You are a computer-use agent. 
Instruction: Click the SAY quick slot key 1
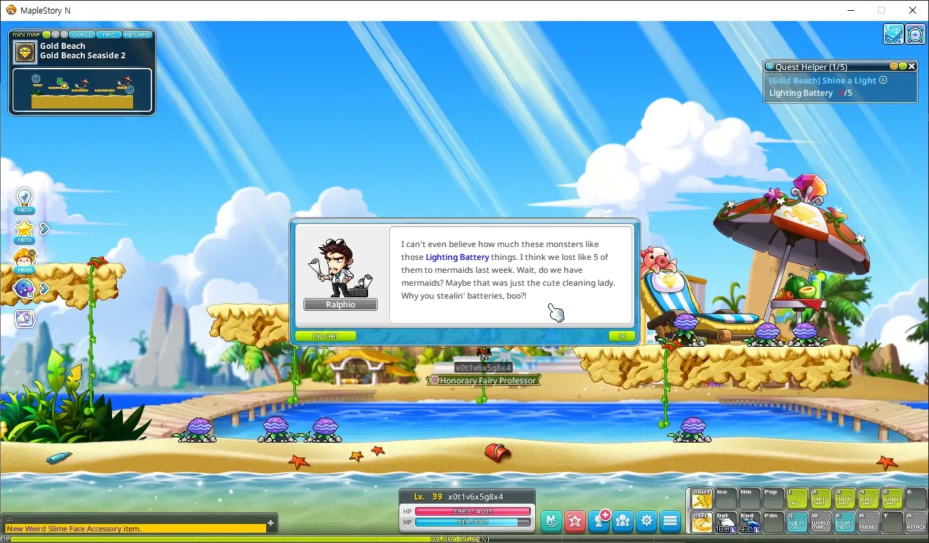pyautogui.click(x=797, y=499)
